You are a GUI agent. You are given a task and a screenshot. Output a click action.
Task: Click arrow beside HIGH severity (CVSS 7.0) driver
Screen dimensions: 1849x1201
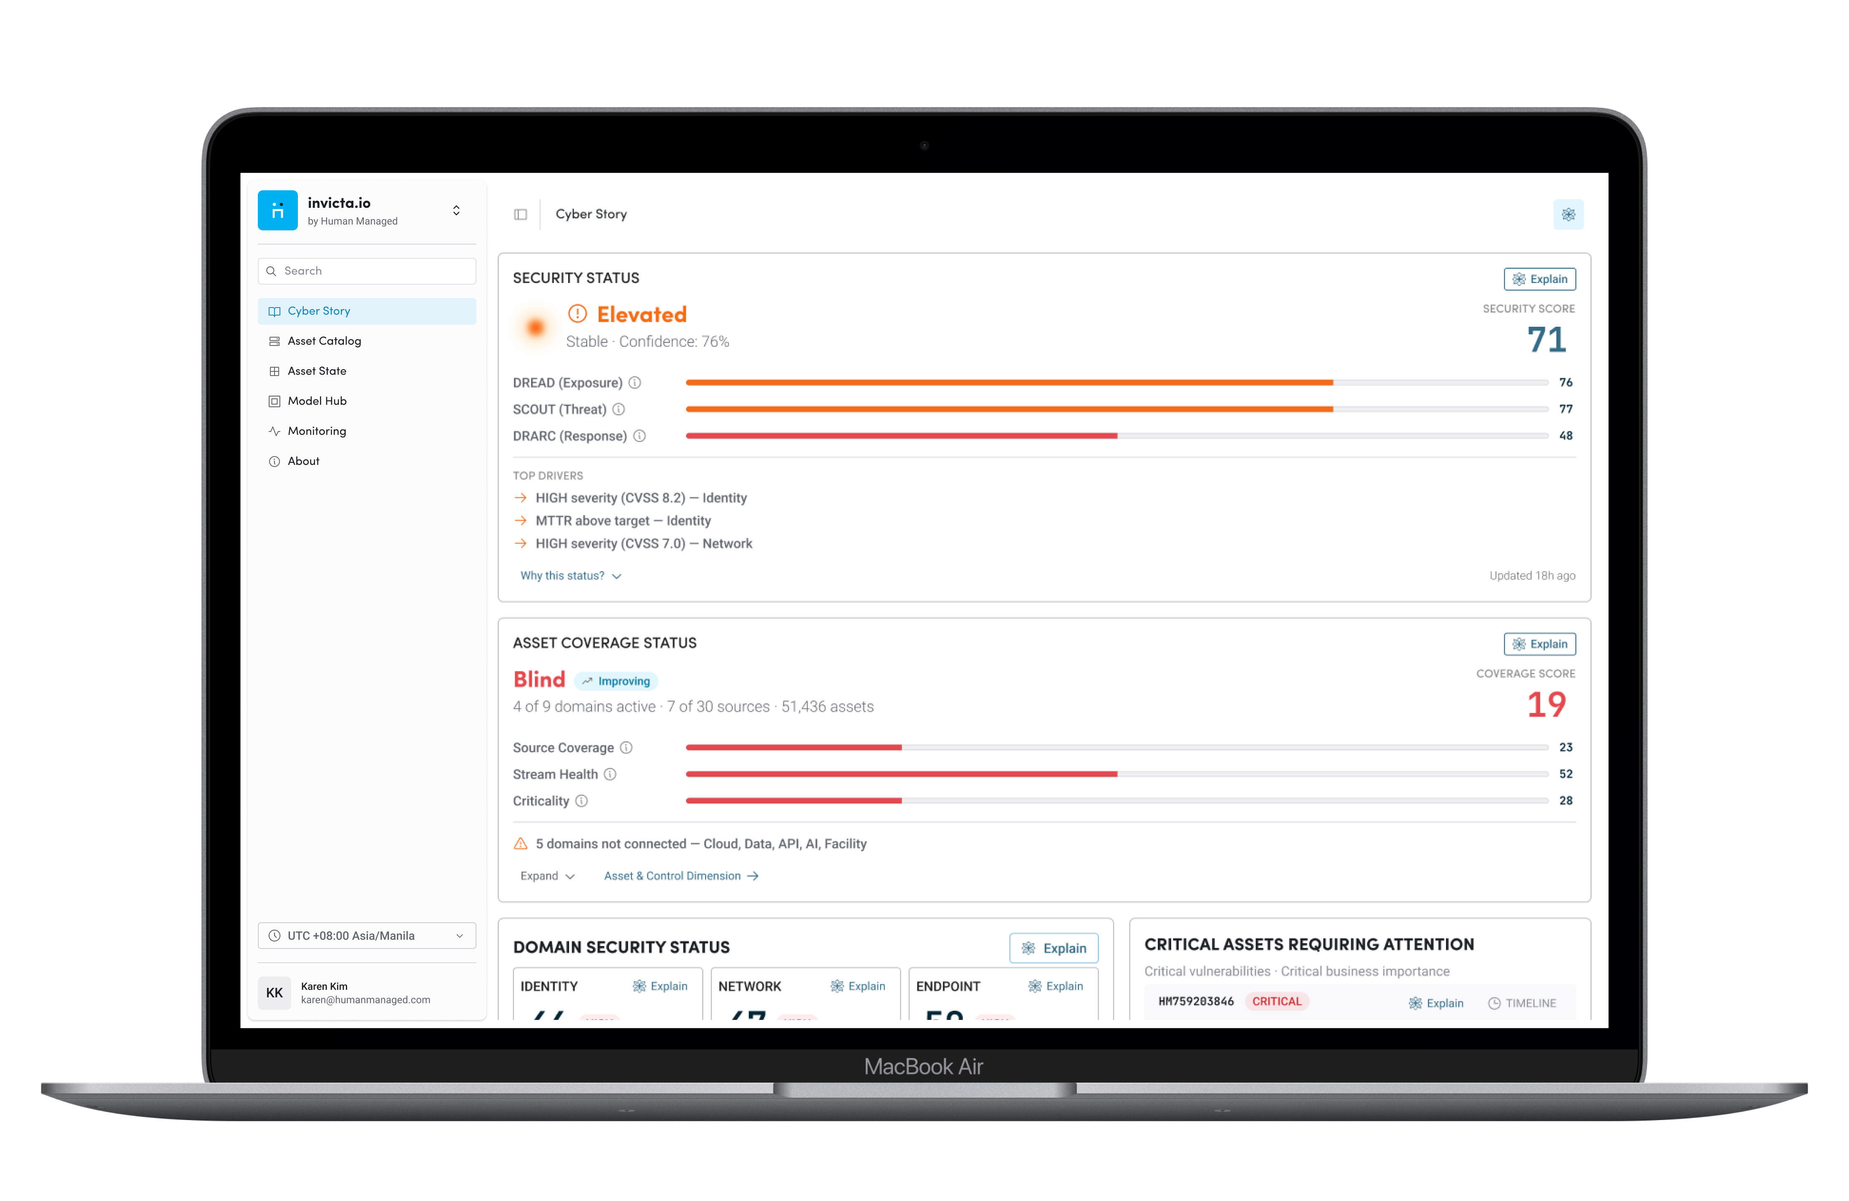[x=521, y=543]
